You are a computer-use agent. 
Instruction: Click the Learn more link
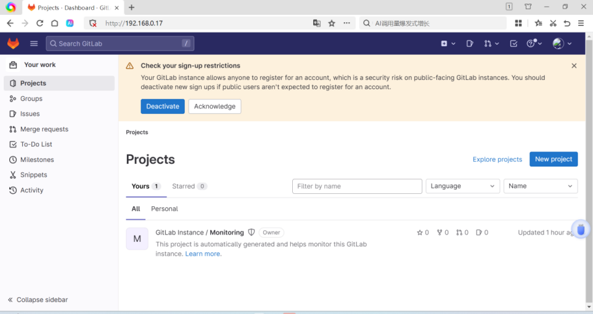click(x=203, y=254)
